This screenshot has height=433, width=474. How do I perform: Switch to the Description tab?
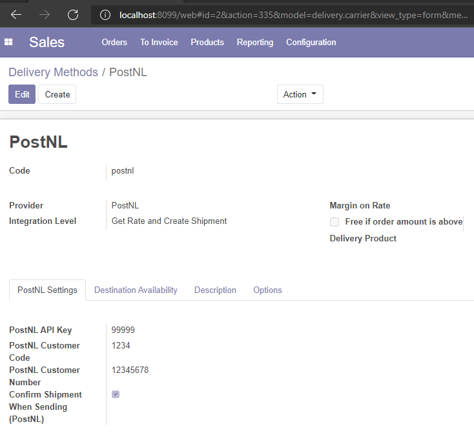(x=215, y=290)
